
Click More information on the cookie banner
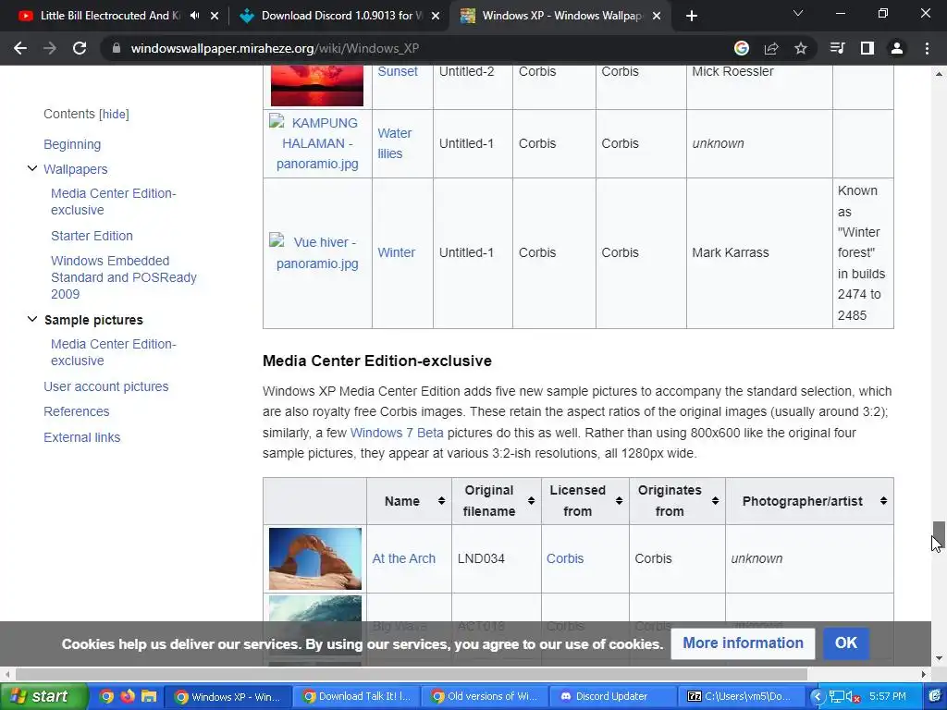tap(743, 643)
